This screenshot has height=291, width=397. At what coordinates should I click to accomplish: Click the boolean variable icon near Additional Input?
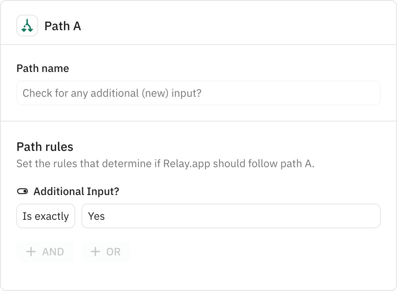(22, 191)
